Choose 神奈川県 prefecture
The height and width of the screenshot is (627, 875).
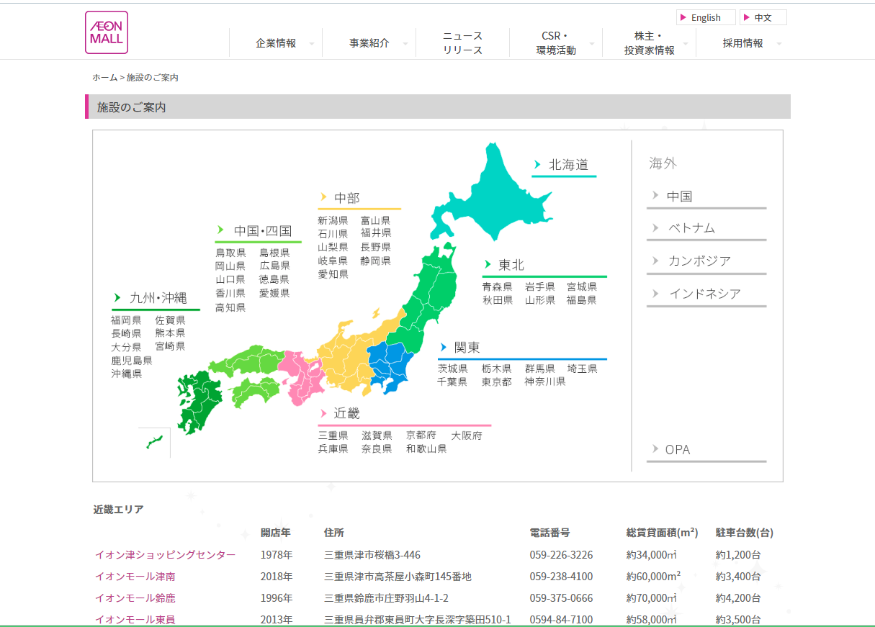(545, 382)
